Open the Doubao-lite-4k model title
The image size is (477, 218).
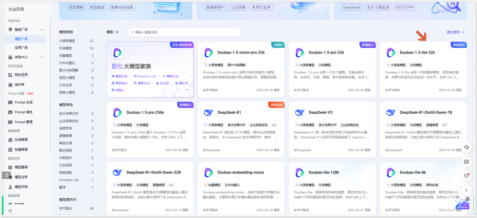[413, 172]
